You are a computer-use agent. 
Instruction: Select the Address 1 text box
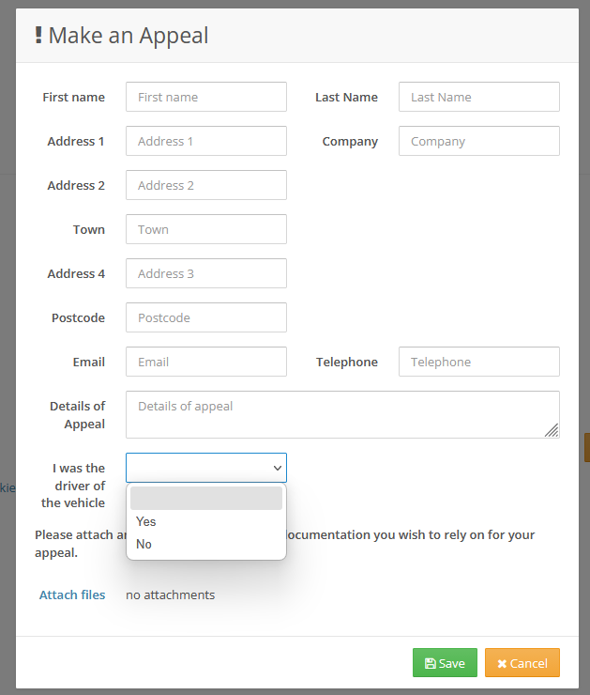[x=206, y=141]
